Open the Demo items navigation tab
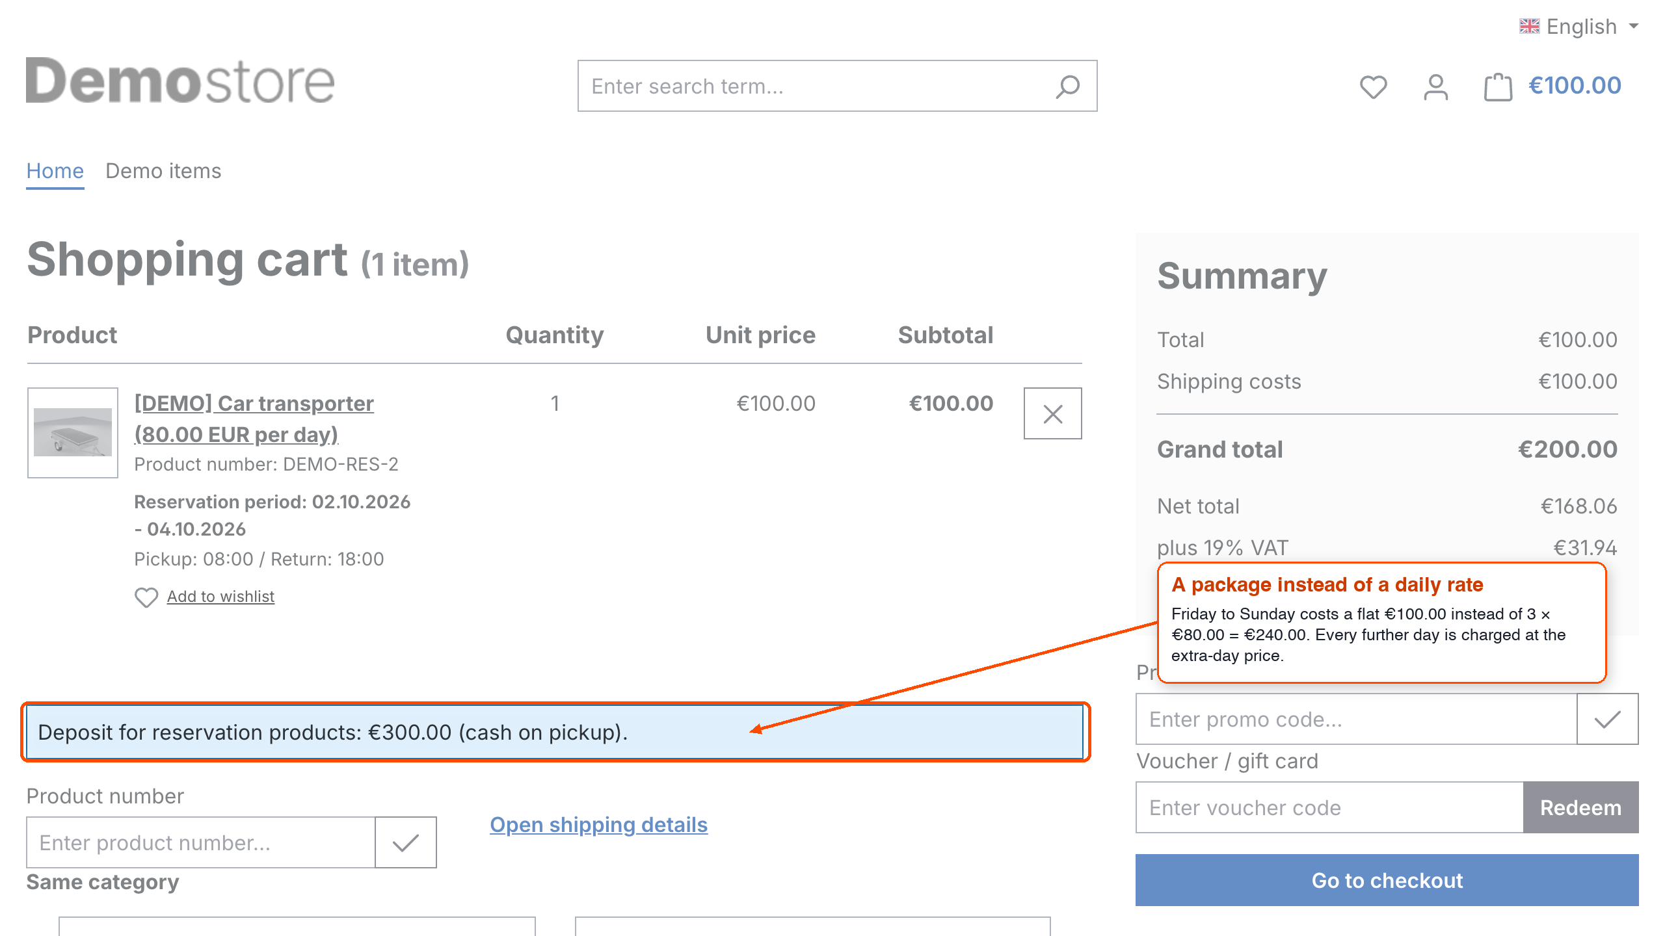Image resolution: width=1665 pixels, height=936 pixels. pos(163,171)
